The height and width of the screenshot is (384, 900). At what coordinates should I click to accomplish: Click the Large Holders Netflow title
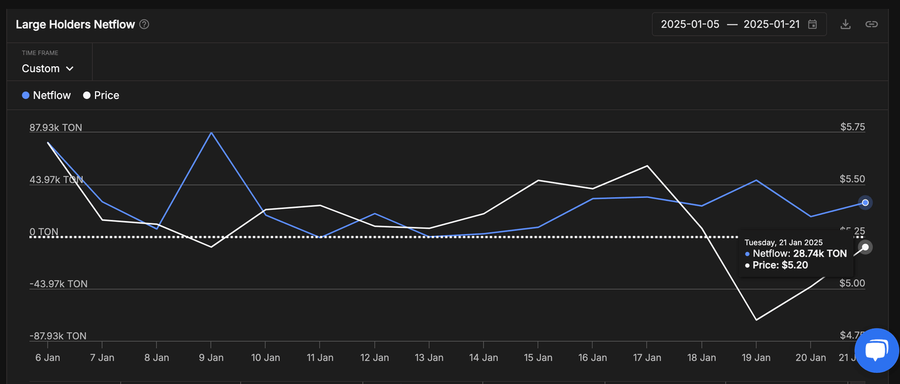75,25
